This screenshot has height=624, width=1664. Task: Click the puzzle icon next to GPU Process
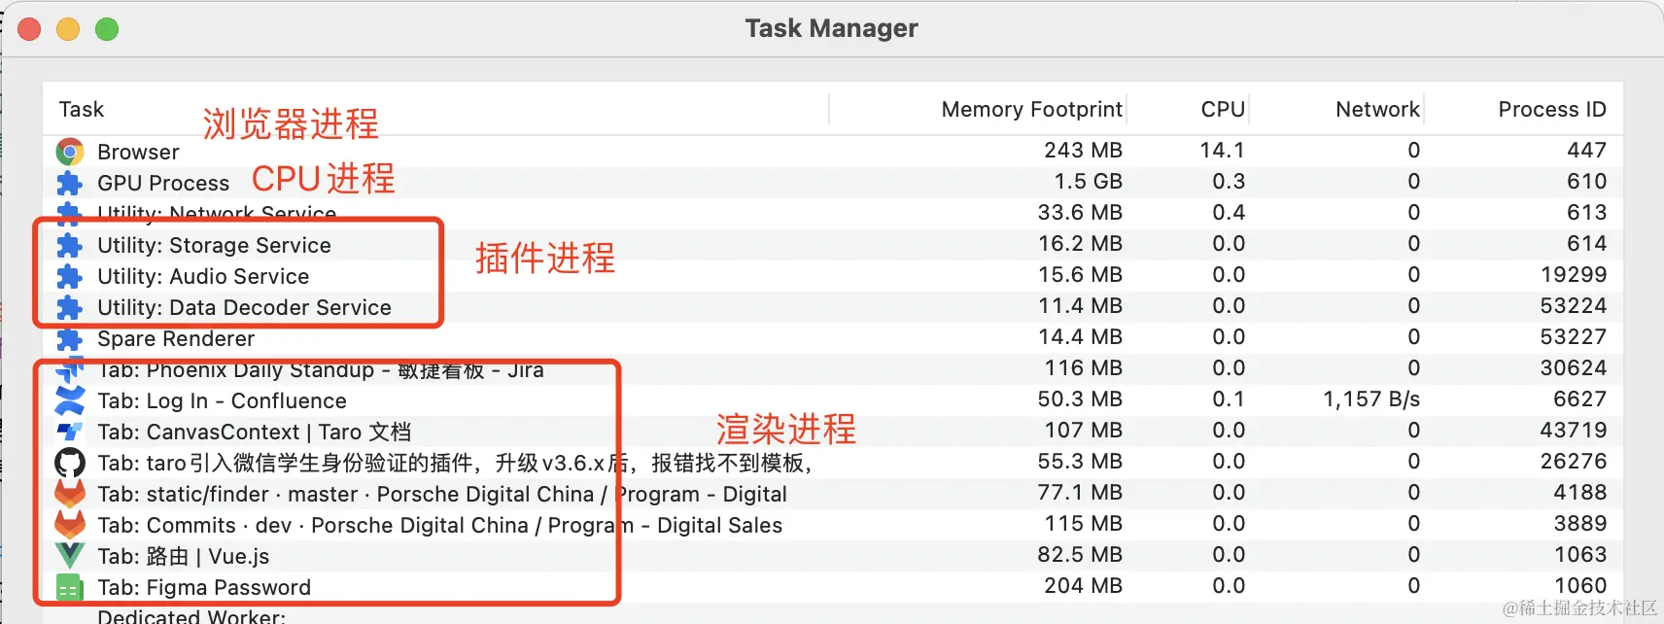click(69, 183)
